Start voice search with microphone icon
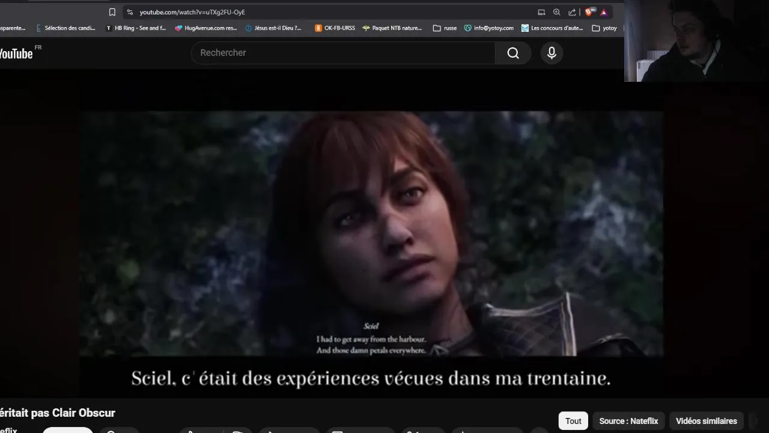The width and height of the screenshot is (769, 433). point(552,53)
